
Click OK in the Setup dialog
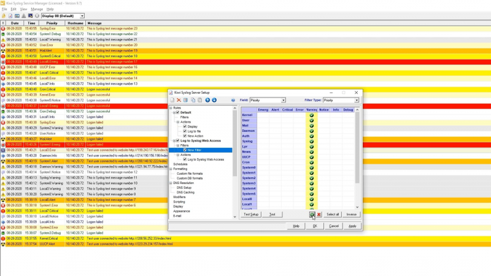[315, 226]
